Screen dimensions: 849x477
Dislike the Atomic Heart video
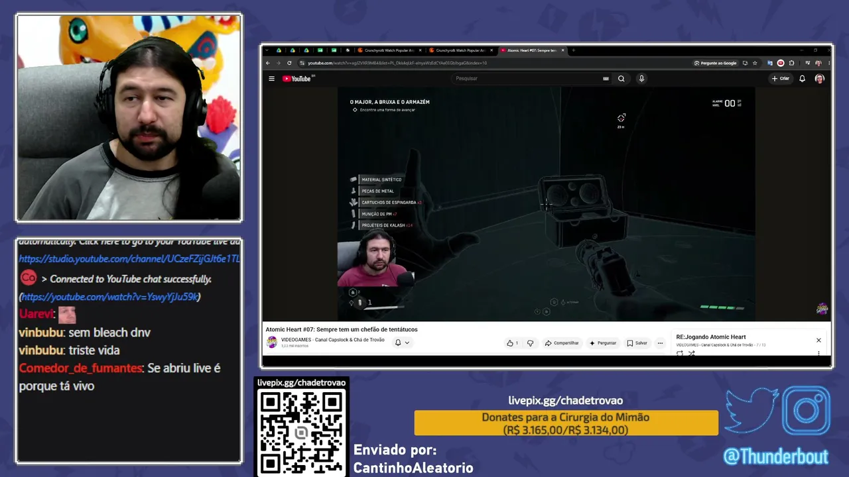point(530,343)
